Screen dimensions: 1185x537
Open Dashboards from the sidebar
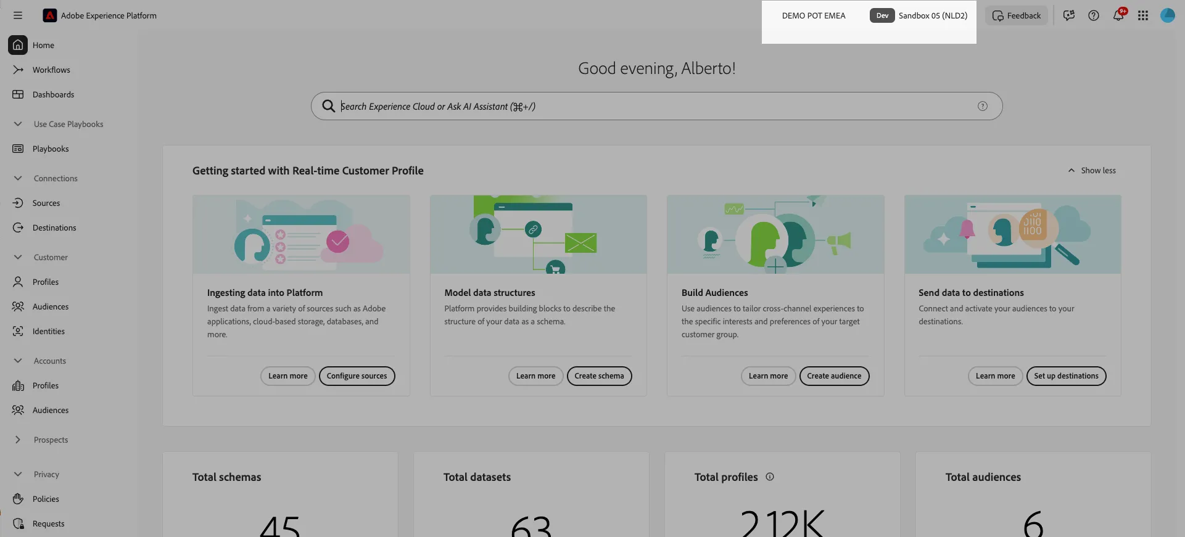[x=53, y=94]
